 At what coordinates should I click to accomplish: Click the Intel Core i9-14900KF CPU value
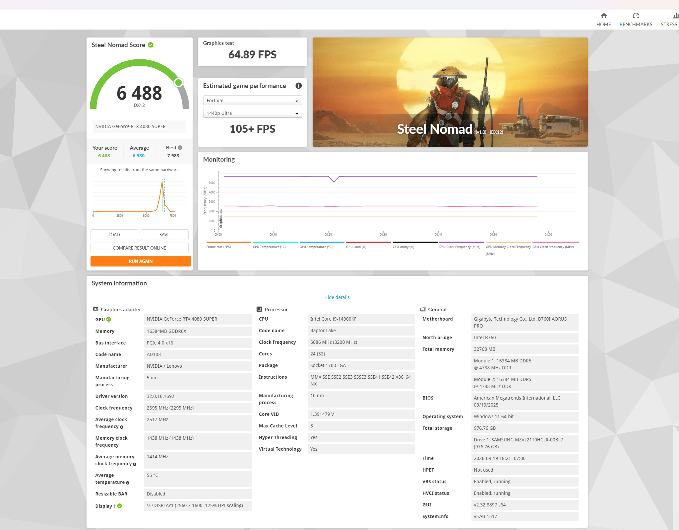tap(361, 319)
